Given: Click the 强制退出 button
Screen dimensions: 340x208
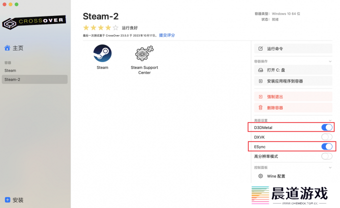Looking at the screenshot, I should click(x=293, y=96).
